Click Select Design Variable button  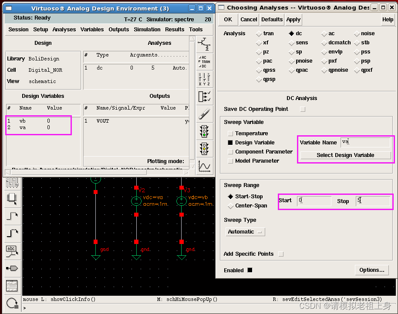pos(345,155)
